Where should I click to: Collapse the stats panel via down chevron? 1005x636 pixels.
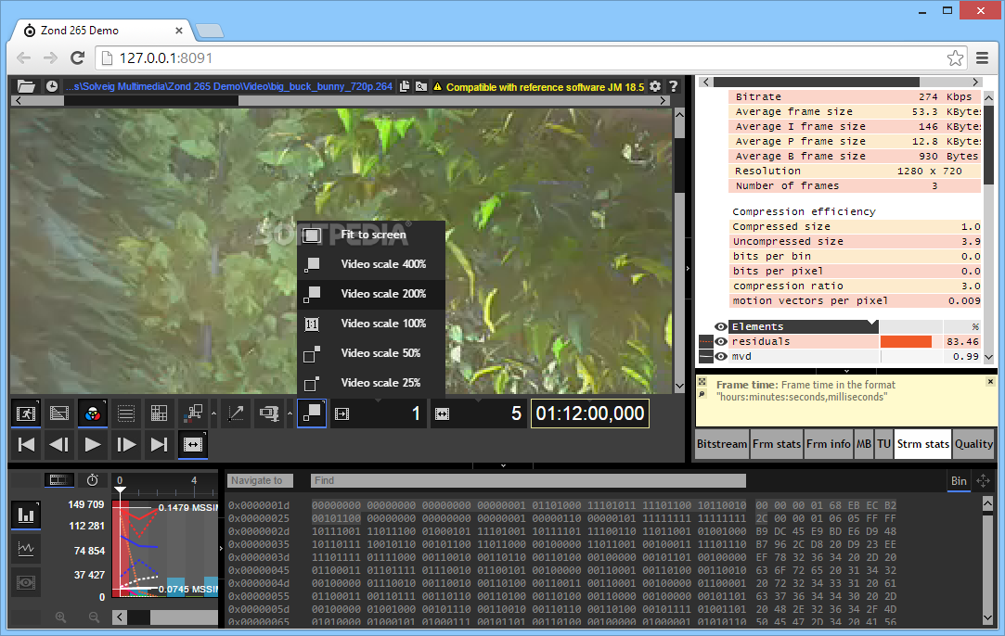[846, 371]
